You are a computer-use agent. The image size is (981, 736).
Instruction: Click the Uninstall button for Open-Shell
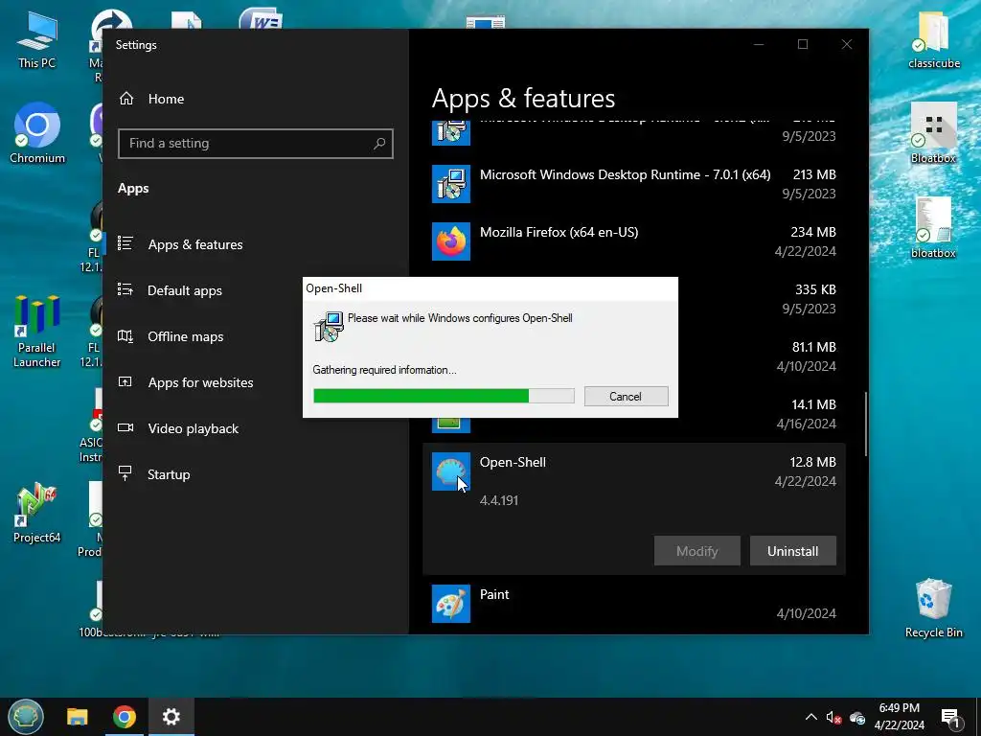point(792,551)
